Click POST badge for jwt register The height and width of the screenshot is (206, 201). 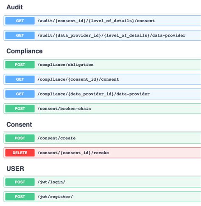pyautogui.click(x=20, y=197)
